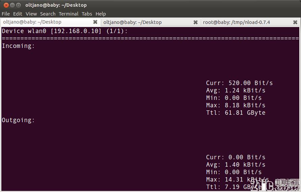
Task: Switch to the second oltjano@baby Desktop tab
Action: (132, 22)
